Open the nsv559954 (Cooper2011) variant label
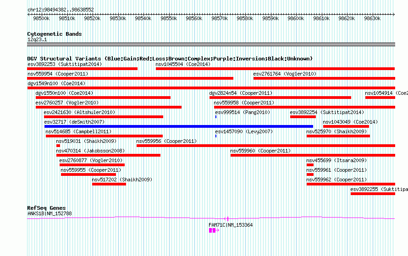The image size is (408, 256). pyautogui.click(x=58, y=74)
